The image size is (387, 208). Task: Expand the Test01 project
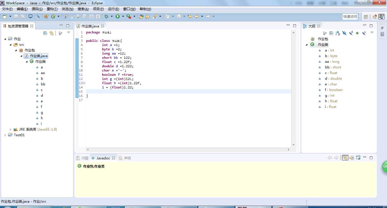click(5, 135)
